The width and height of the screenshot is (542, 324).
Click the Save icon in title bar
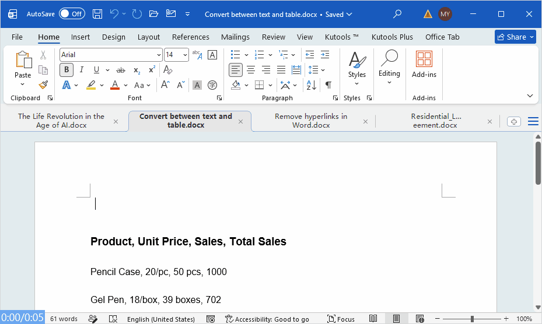[97, 14]
